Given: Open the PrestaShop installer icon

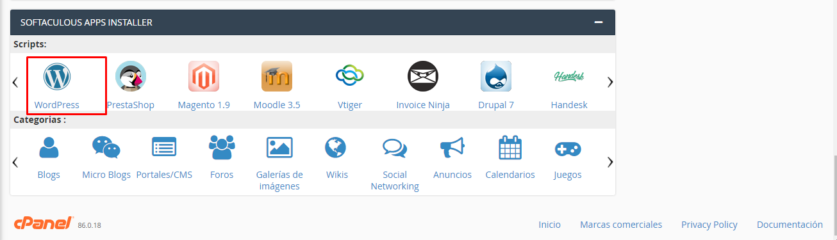Looking at the screenshot, I should coord(131,77).
